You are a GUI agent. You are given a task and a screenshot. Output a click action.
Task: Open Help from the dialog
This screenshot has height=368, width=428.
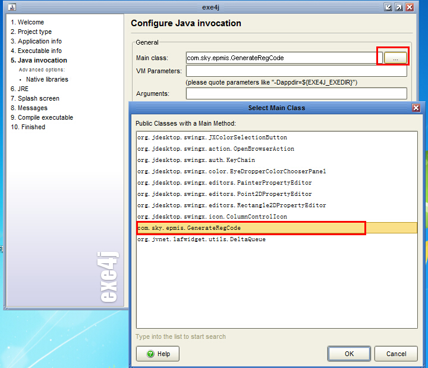(158, 354)
